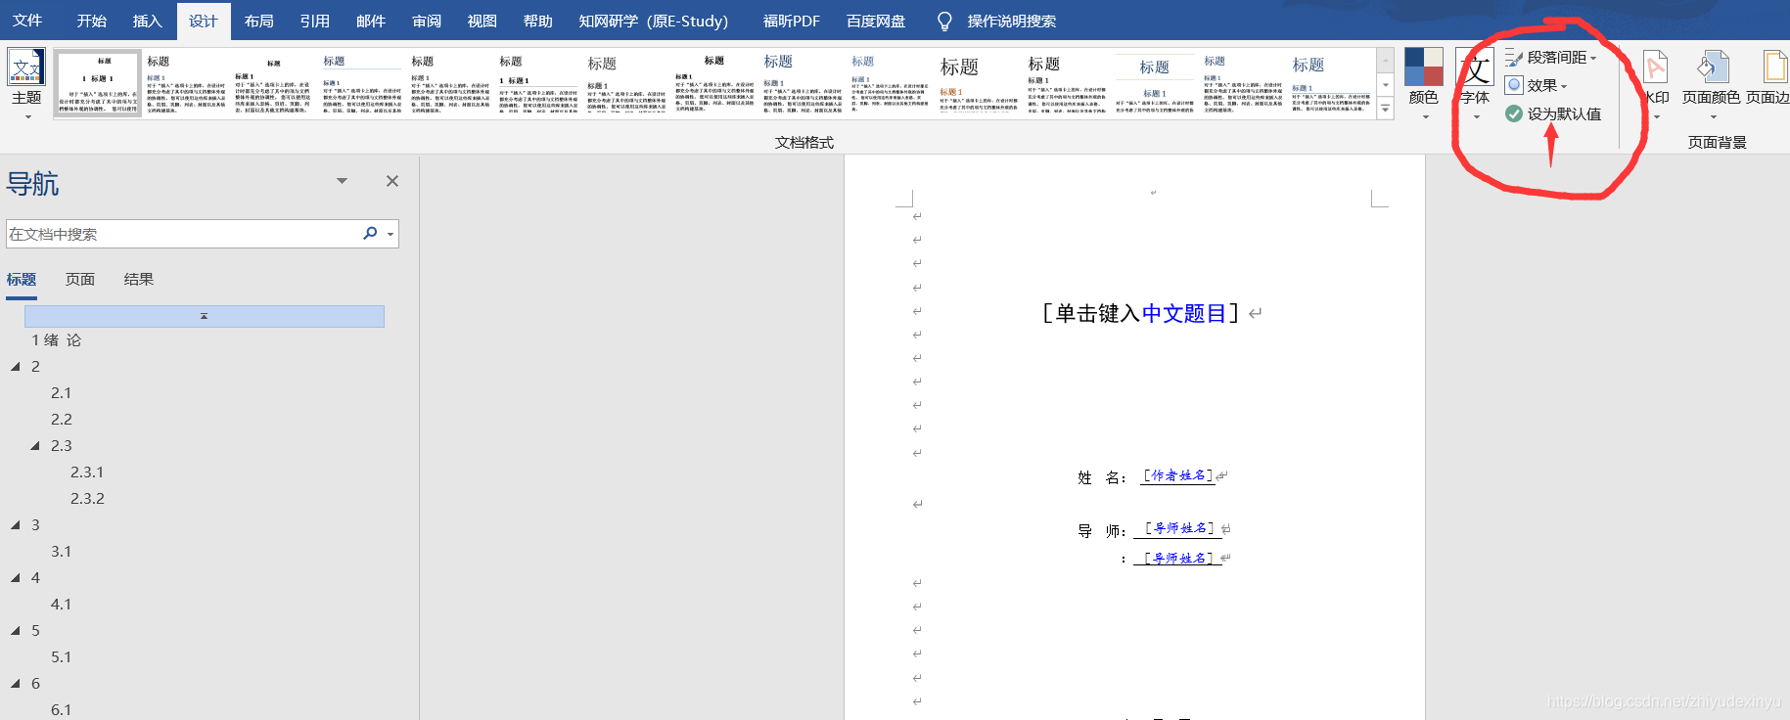The height and width of the screenshot is (720, 1790).
Task: Click the 颜色 (Colors) theme icon
Action: (x=1423, y=67)
